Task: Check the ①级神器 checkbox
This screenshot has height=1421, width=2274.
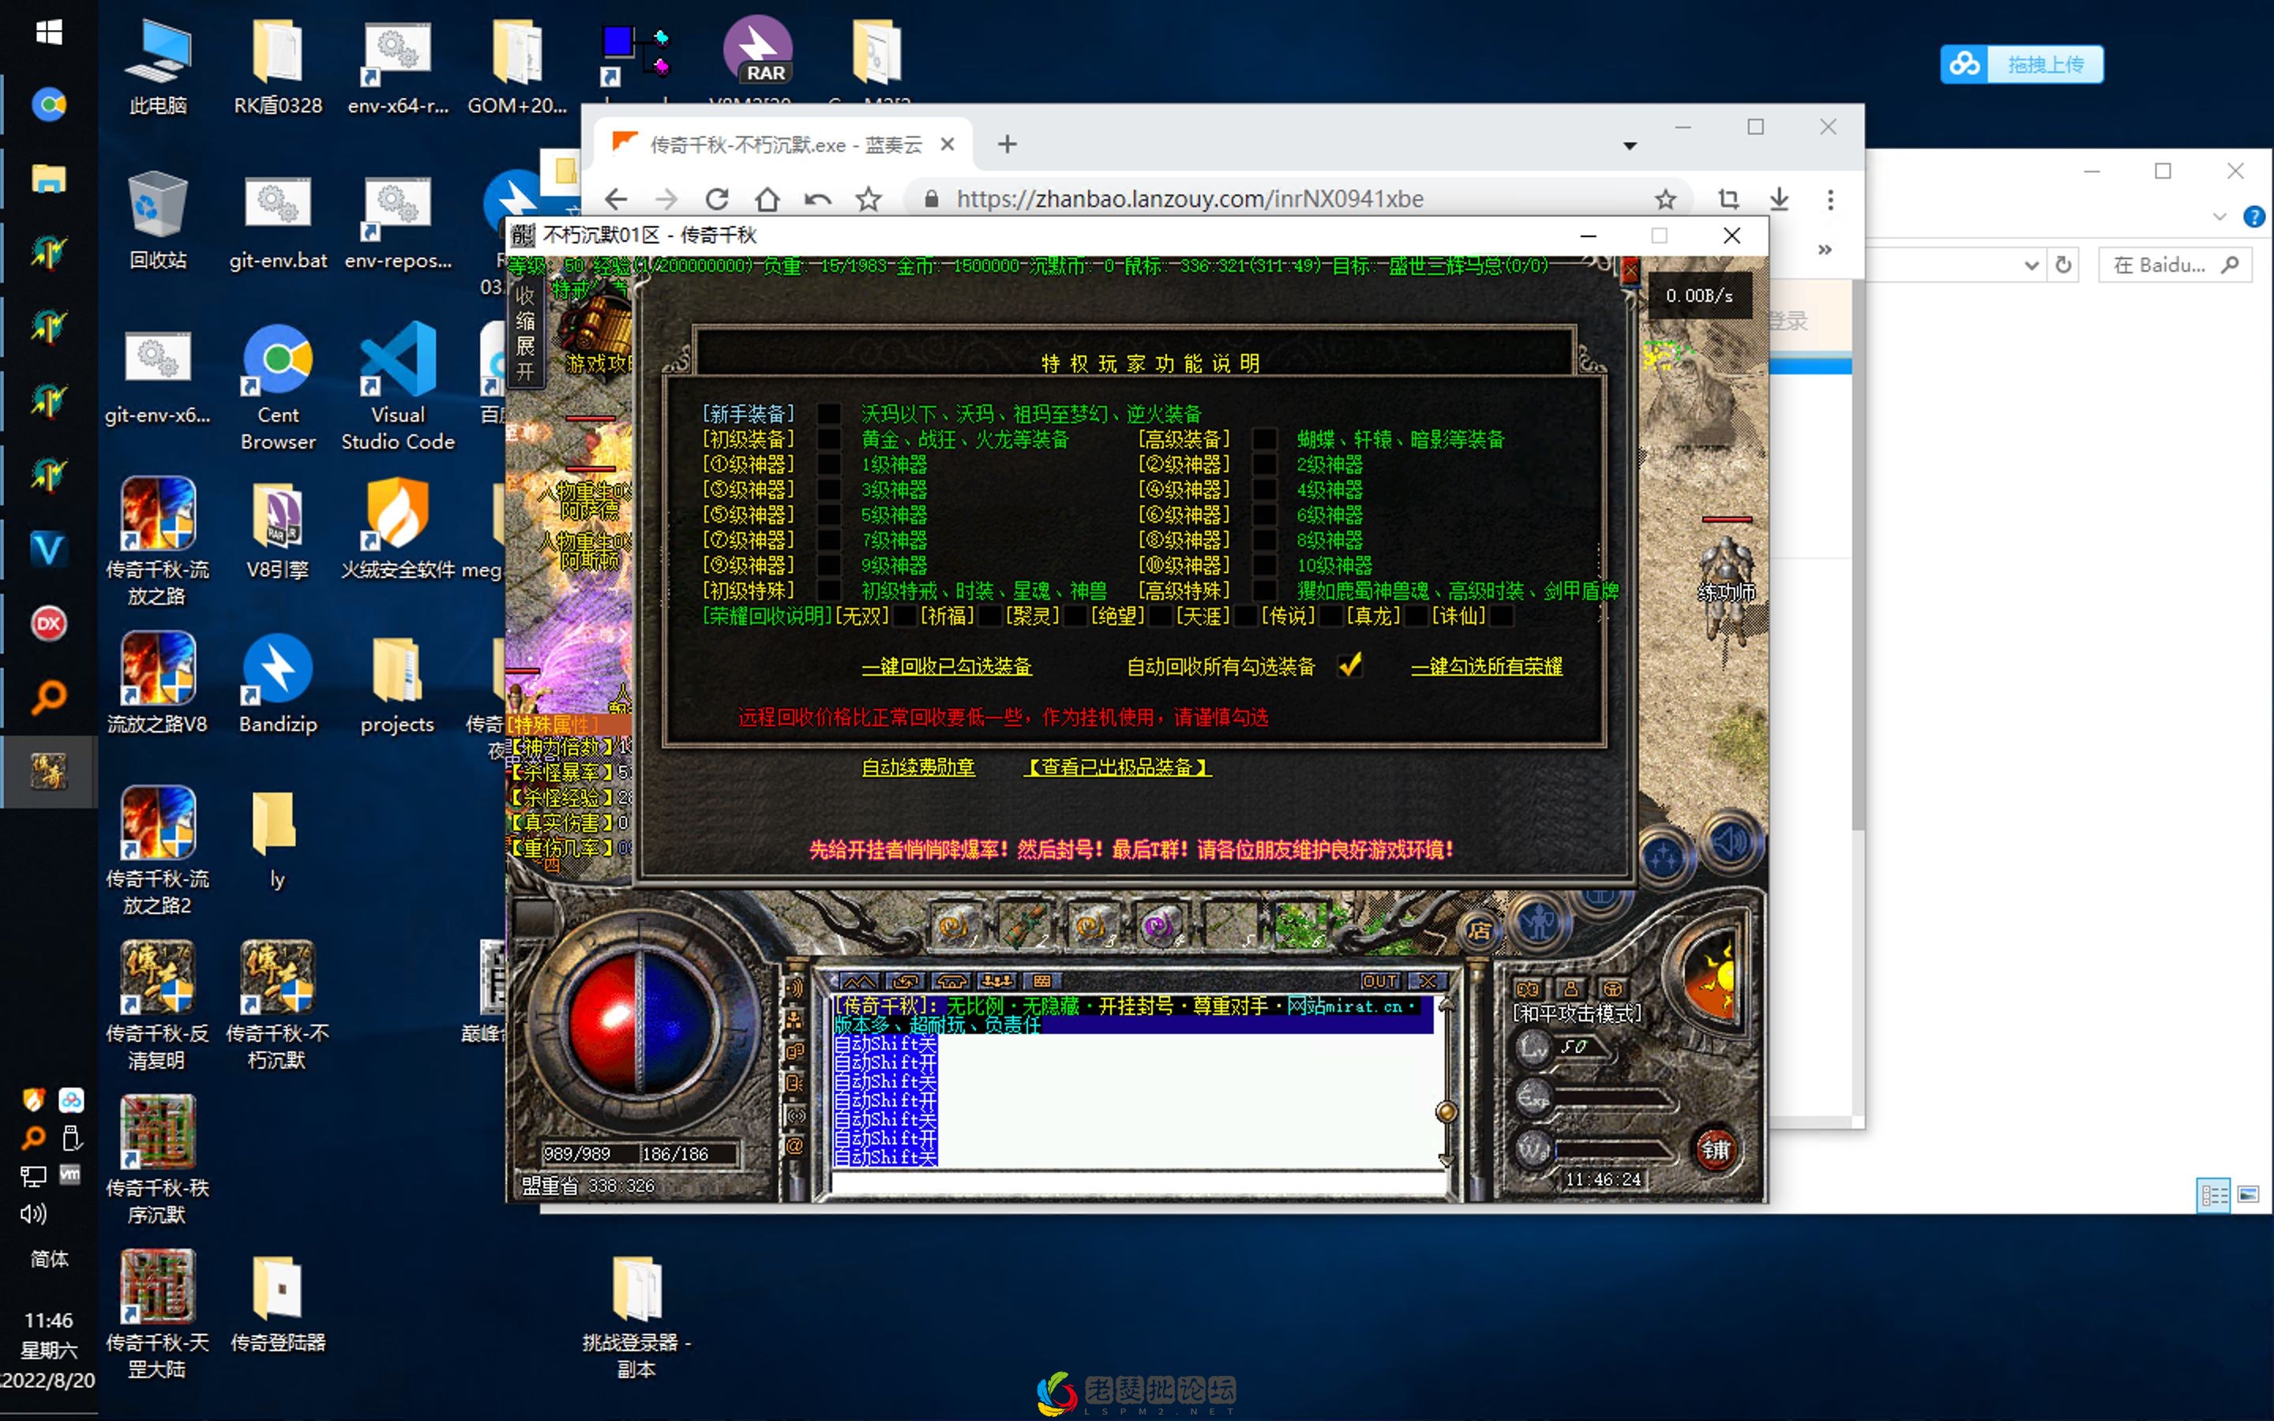Action: (x=829, y=464)
